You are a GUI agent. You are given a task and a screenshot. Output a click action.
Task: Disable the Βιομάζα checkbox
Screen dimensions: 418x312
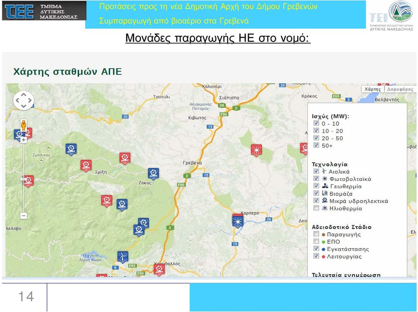click(316, 193)
